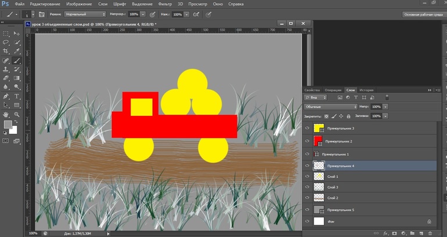447x237 pixels.
Task: Open the layer blend mode Обычные dropdown
Action: (331, 107)
